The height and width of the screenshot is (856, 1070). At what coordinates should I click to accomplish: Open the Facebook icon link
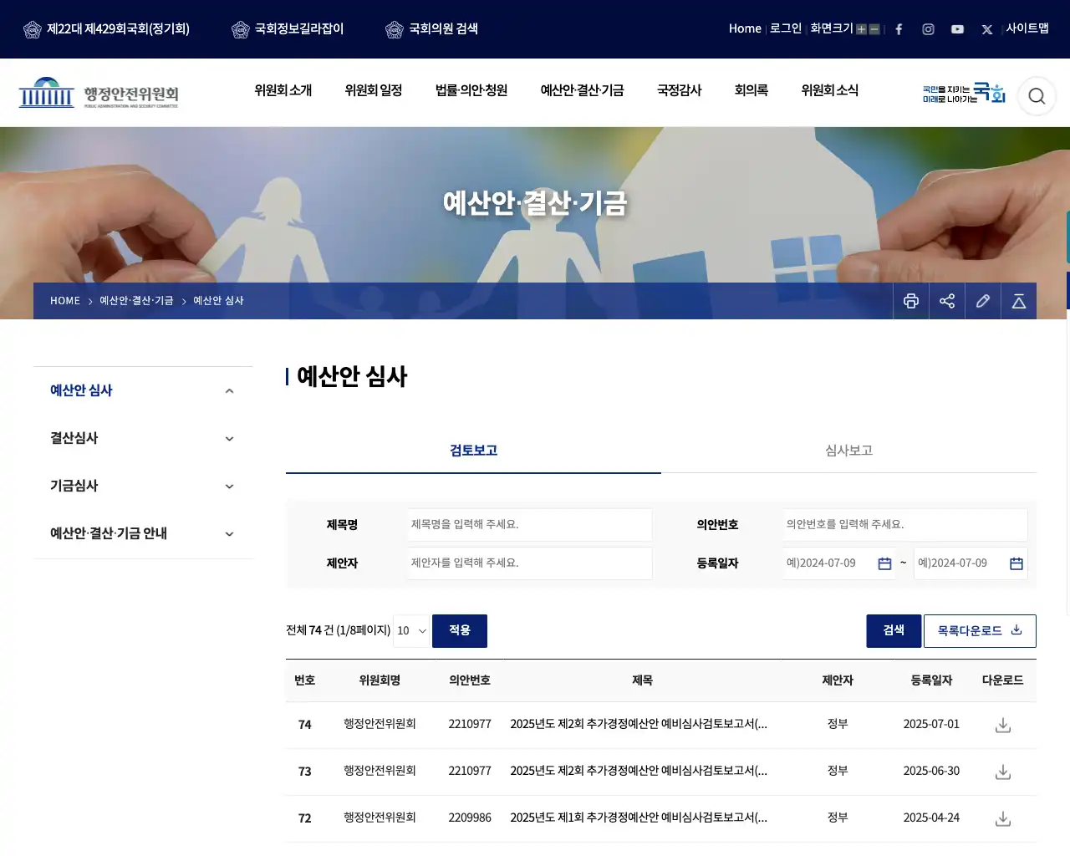[x=899, y=29]
